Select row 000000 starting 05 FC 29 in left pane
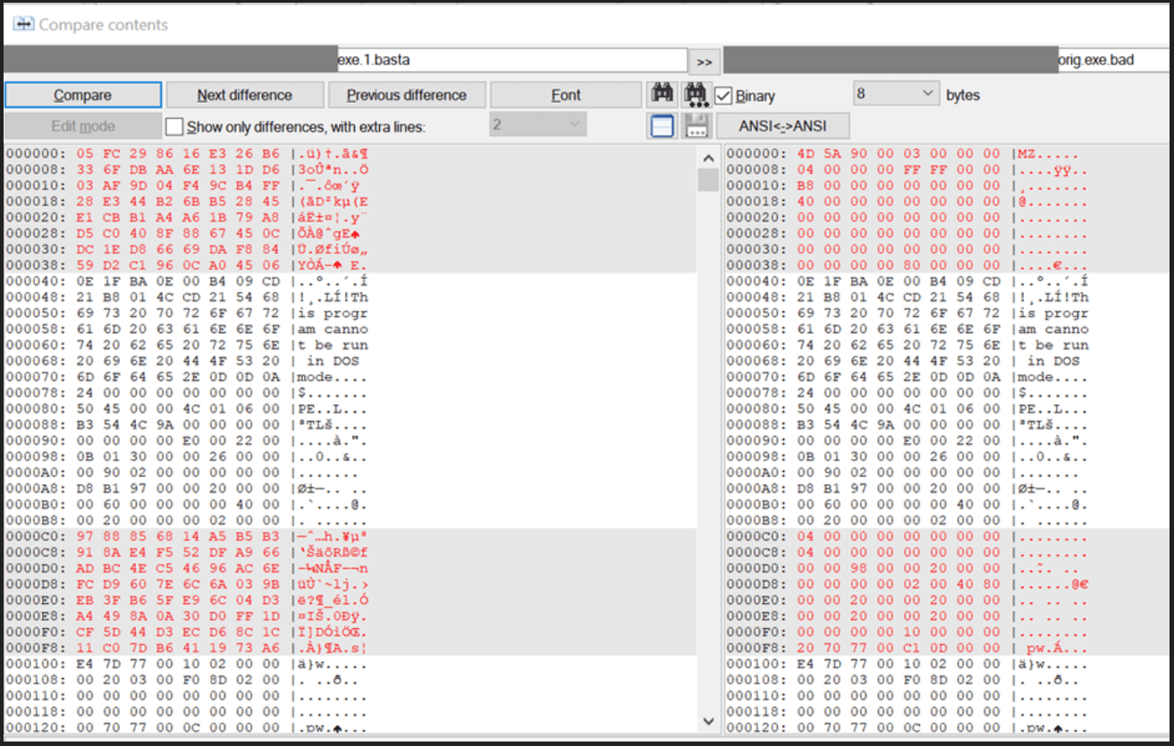Image resolution: width=1174 pixels, height=746 pixels. coord(188,153)
